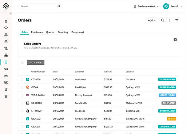Sort by Amount column header

[108, 72]
